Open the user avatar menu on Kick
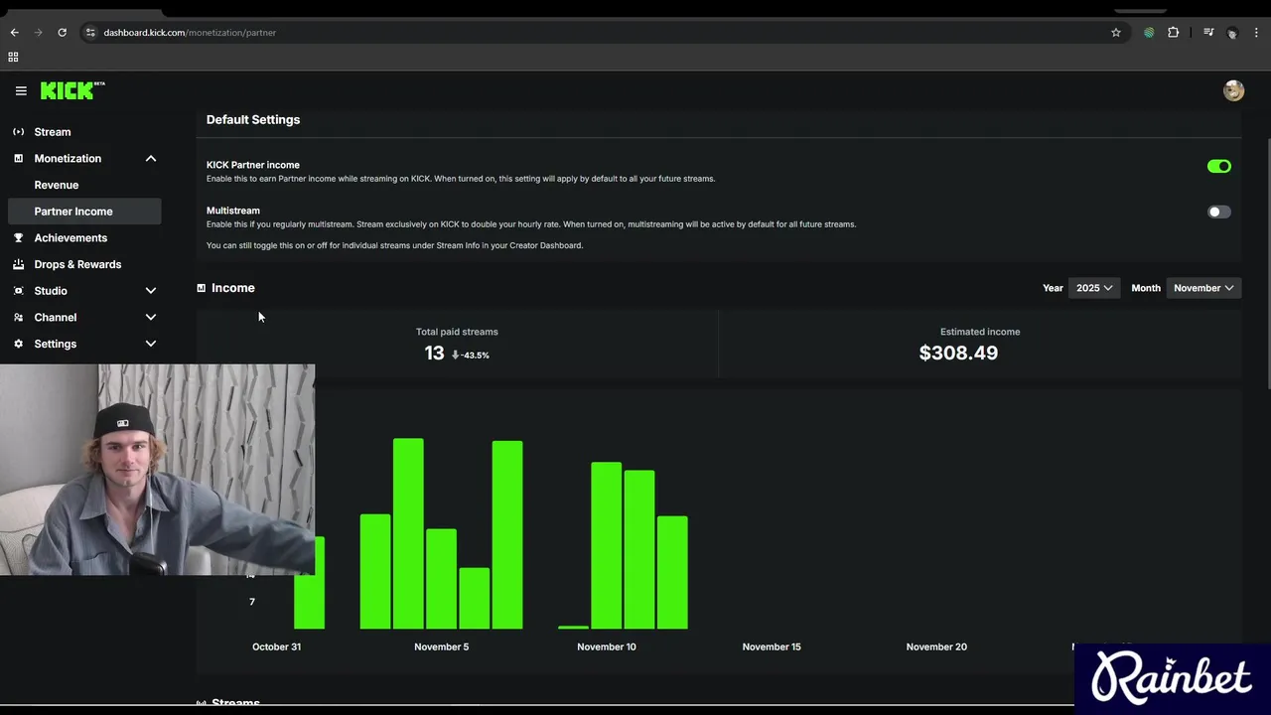Viewport: 1271px width, 715px height. (x=1233, y=90)
